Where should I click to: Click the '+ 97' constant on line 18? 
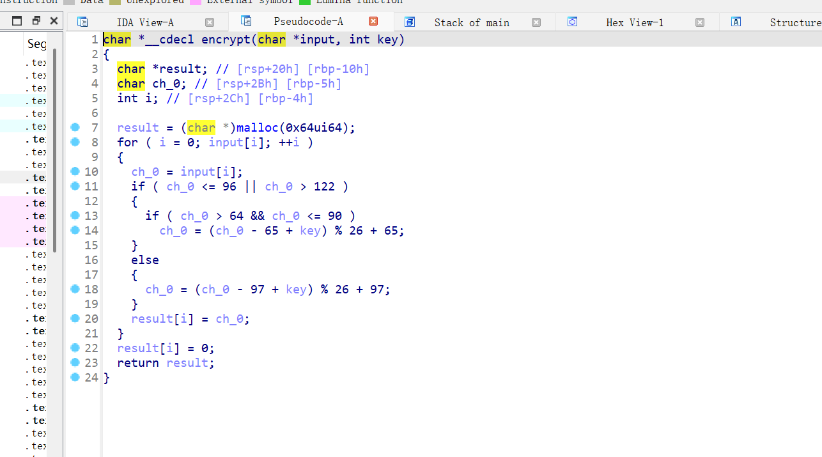point(373,290)
